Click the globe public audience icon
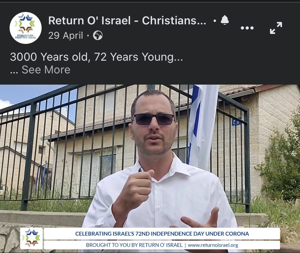The height and width of the screenshot is (253, 300). [x=98, y=36]
